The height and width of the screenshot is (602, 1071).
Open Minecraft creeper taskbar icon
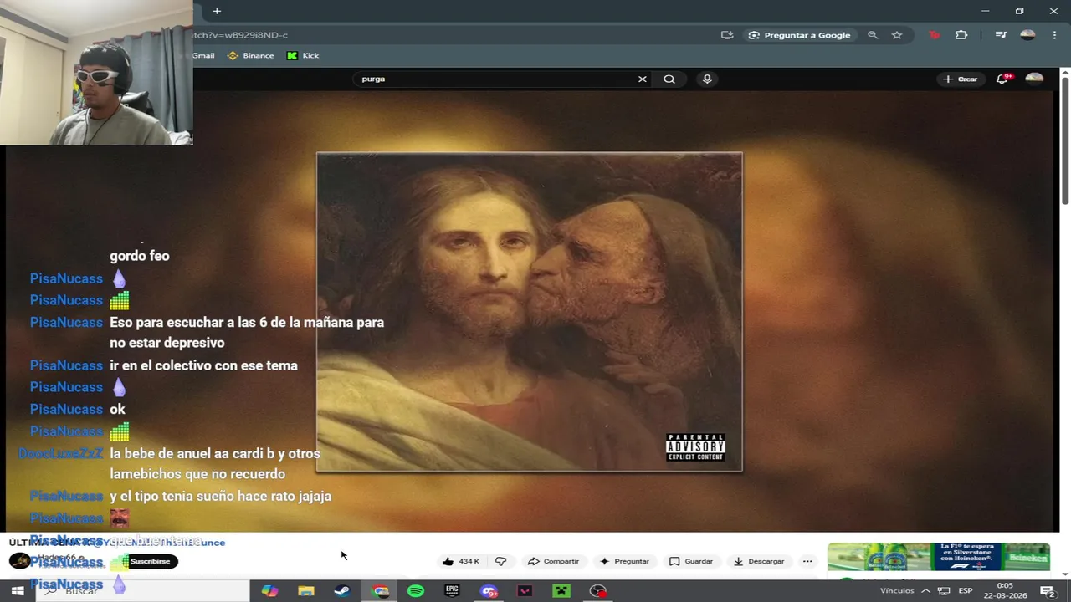tap(561, 590)
